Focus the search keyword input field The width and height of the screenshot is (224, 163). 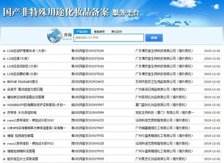click(x=109, y=38)
